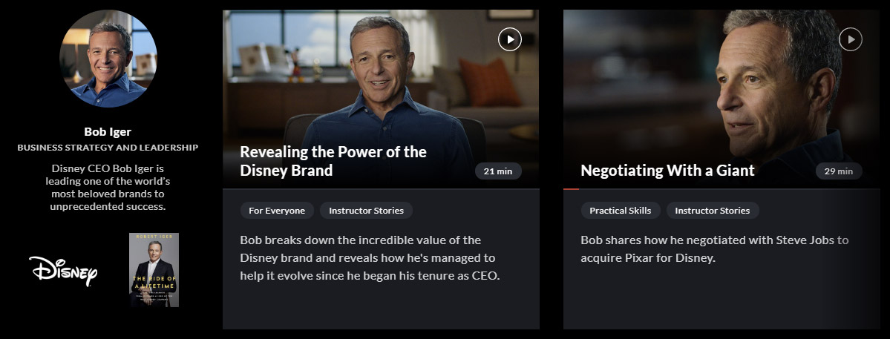Screen dimensions: 890x339
Task: Click the red progress bar under Negotiating video
Action: point(571,188)
